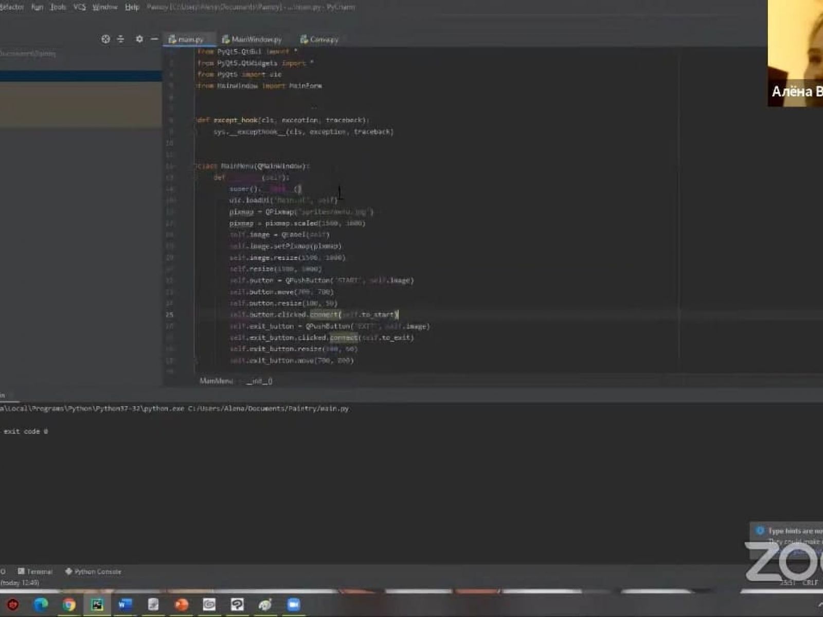The width and height of the screenshot is (823, 617).
Task: Open the Zoom app from the taskbar
Action: point(294,605)
